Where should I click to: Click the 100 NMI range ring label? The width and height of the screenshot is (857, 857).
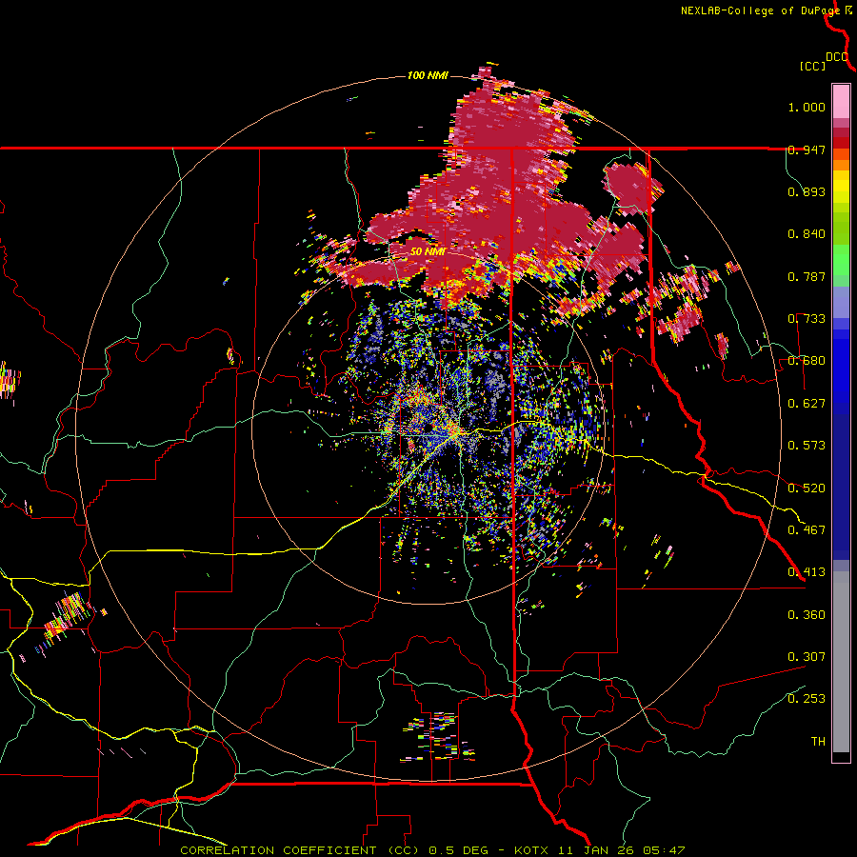(428, 75)
